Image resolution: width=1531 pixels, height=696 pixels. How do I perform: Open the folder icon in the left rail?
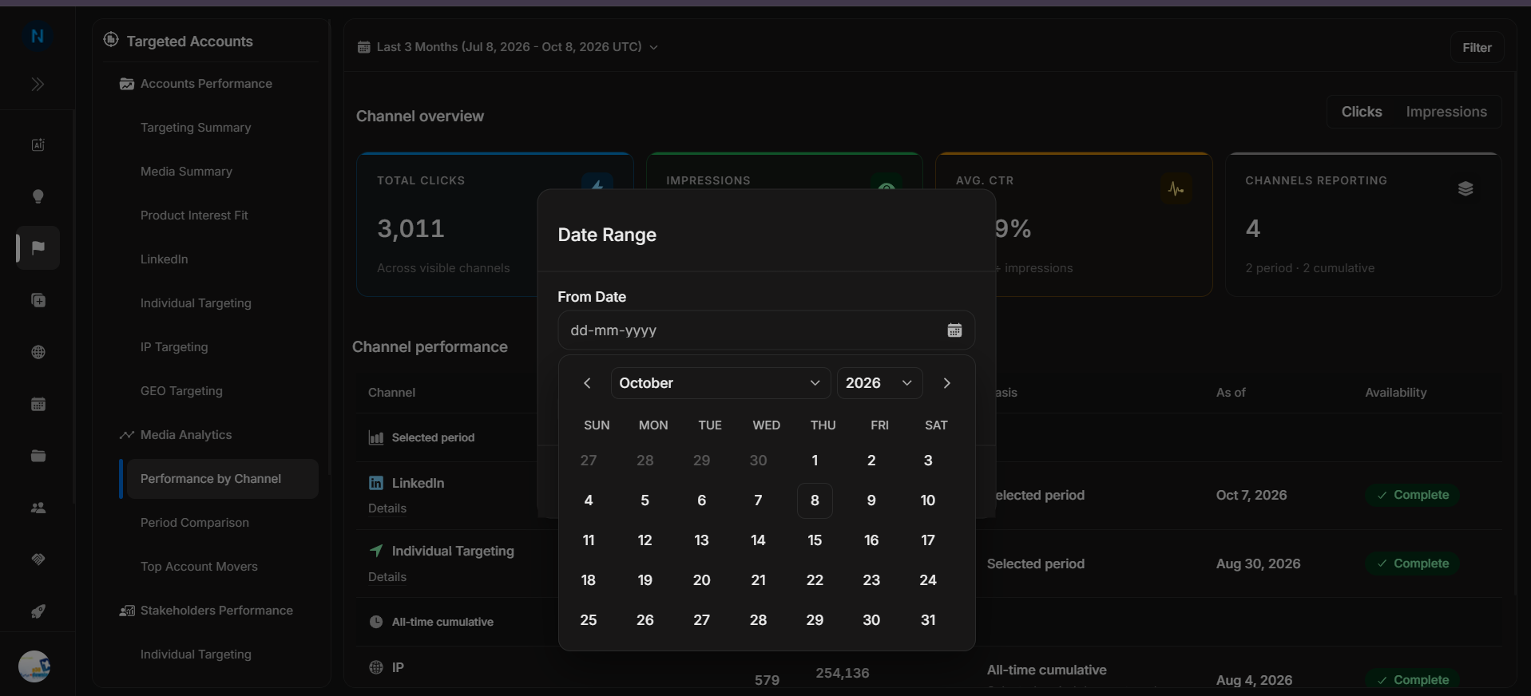(x=38, y=456)
